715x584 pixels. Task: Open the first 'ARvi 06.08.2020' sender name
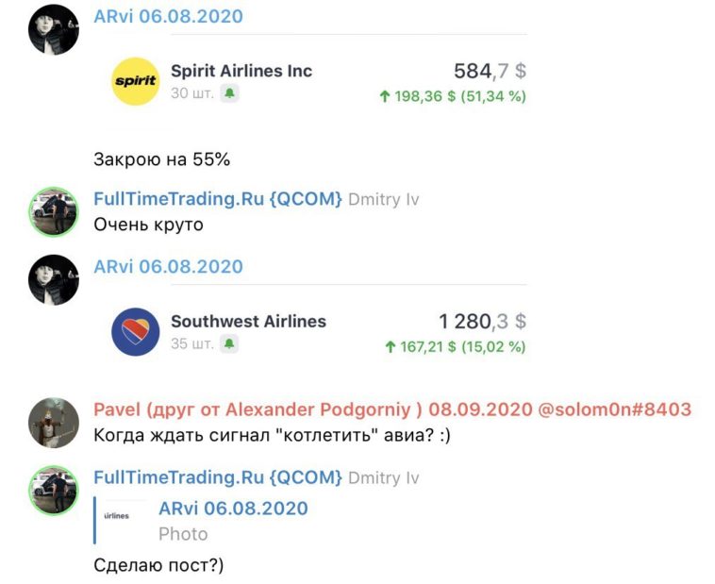pyautogui.click(x=168, y=16)
